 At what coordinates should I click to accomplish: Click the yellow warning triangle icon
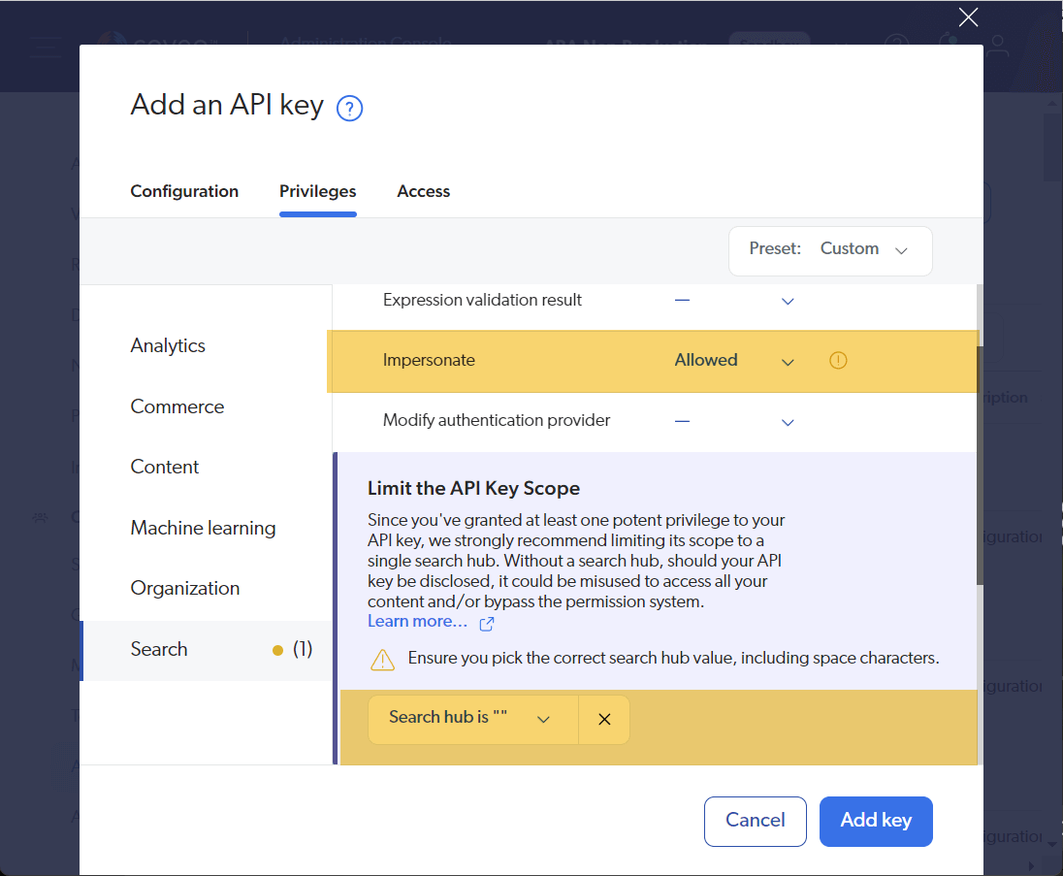pyautogui.click(x=383, y=660)
